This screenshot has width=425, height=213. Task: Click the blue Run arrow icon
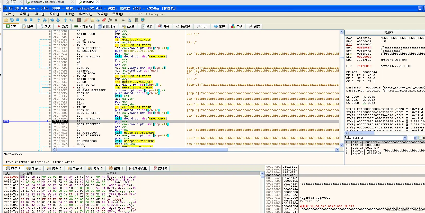click(x=25, y=20)
